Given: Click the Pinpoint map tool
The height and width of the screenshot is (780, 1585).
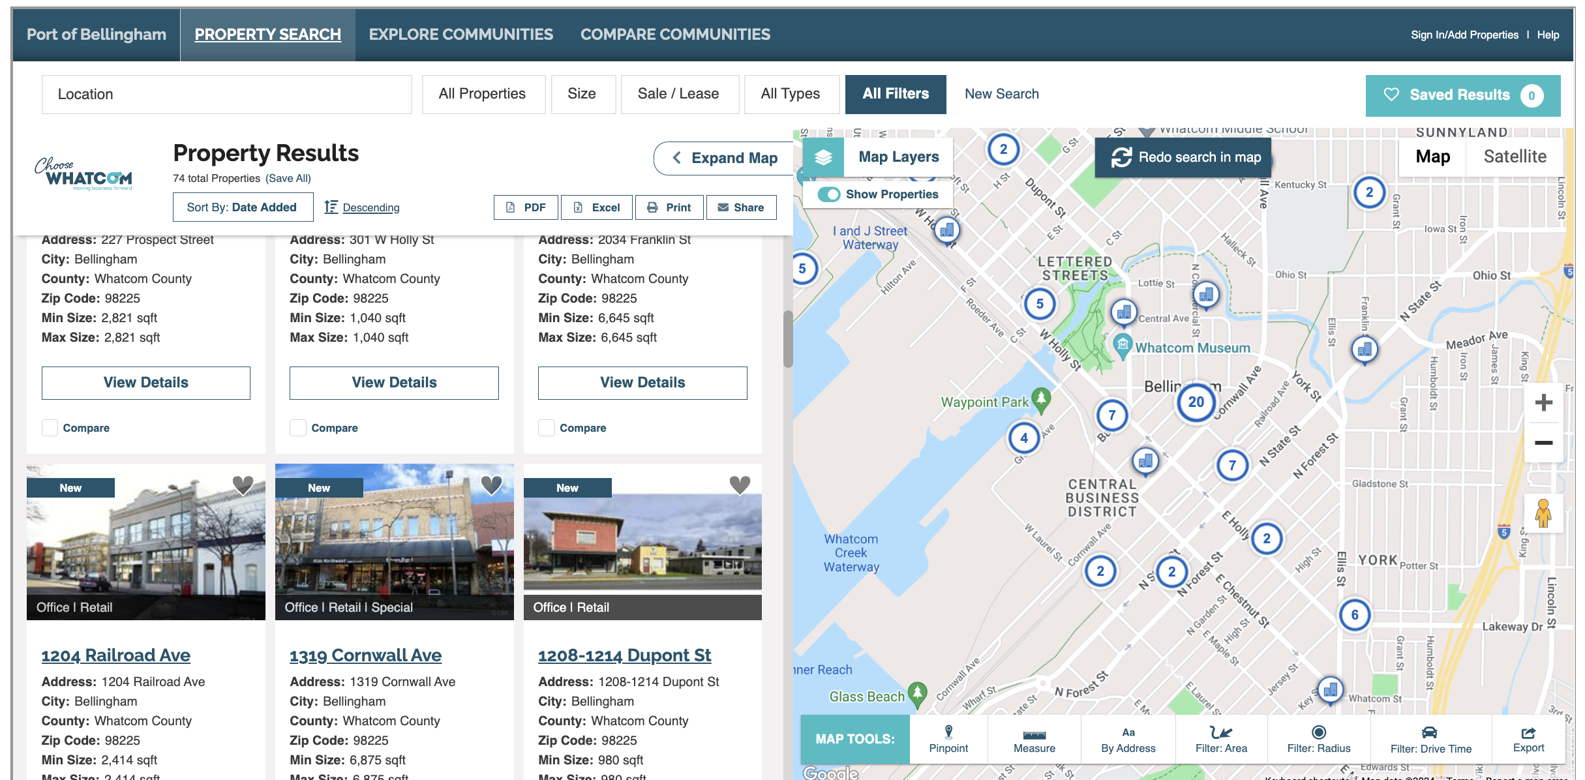Looking at the screenshot, I should click(x=948, y=739).
